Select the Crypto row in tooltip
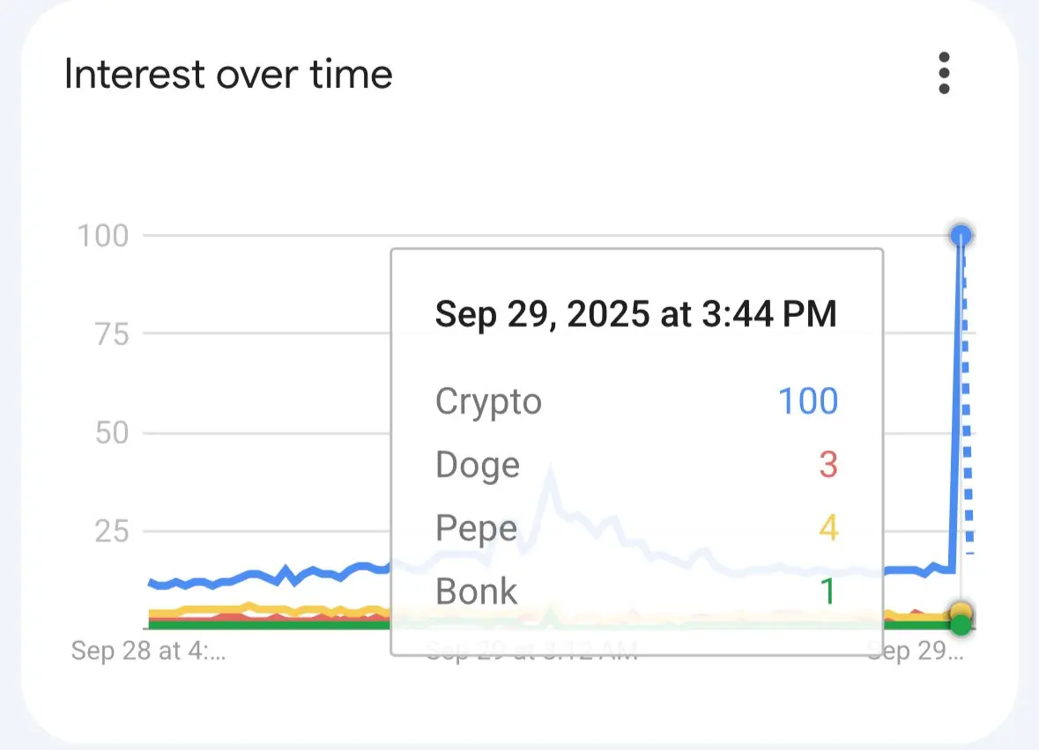1039x750 pixels. (637, 401)
